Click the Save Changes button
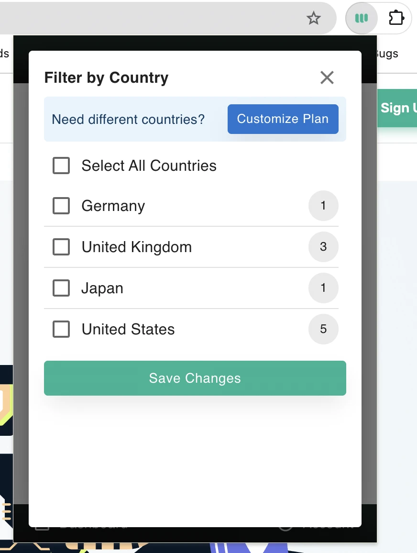The width and height of the screenshot is (417, 553). coord(195,378)
